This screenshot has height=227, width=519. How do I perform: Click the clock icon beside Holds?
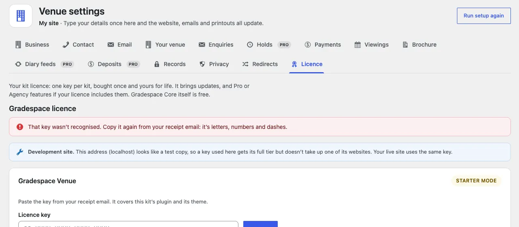click(x=250, y=45)
